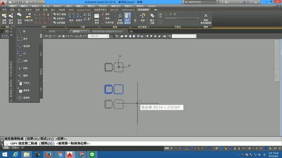The image size is (282, 158).
Task: Click the Edit Block ribbon icon
Action: tap(4, 18)
